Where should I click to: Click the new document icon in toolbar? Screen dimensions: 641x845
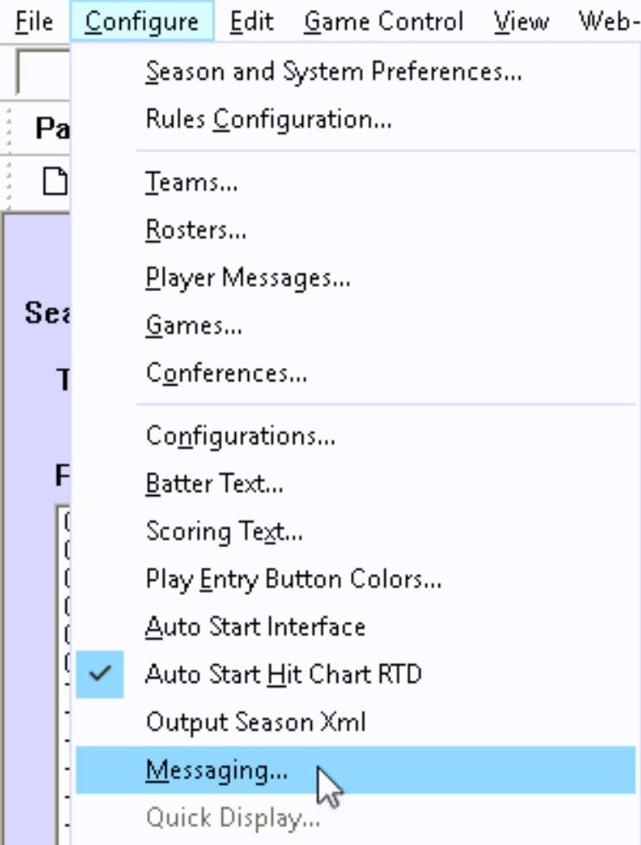55,182
